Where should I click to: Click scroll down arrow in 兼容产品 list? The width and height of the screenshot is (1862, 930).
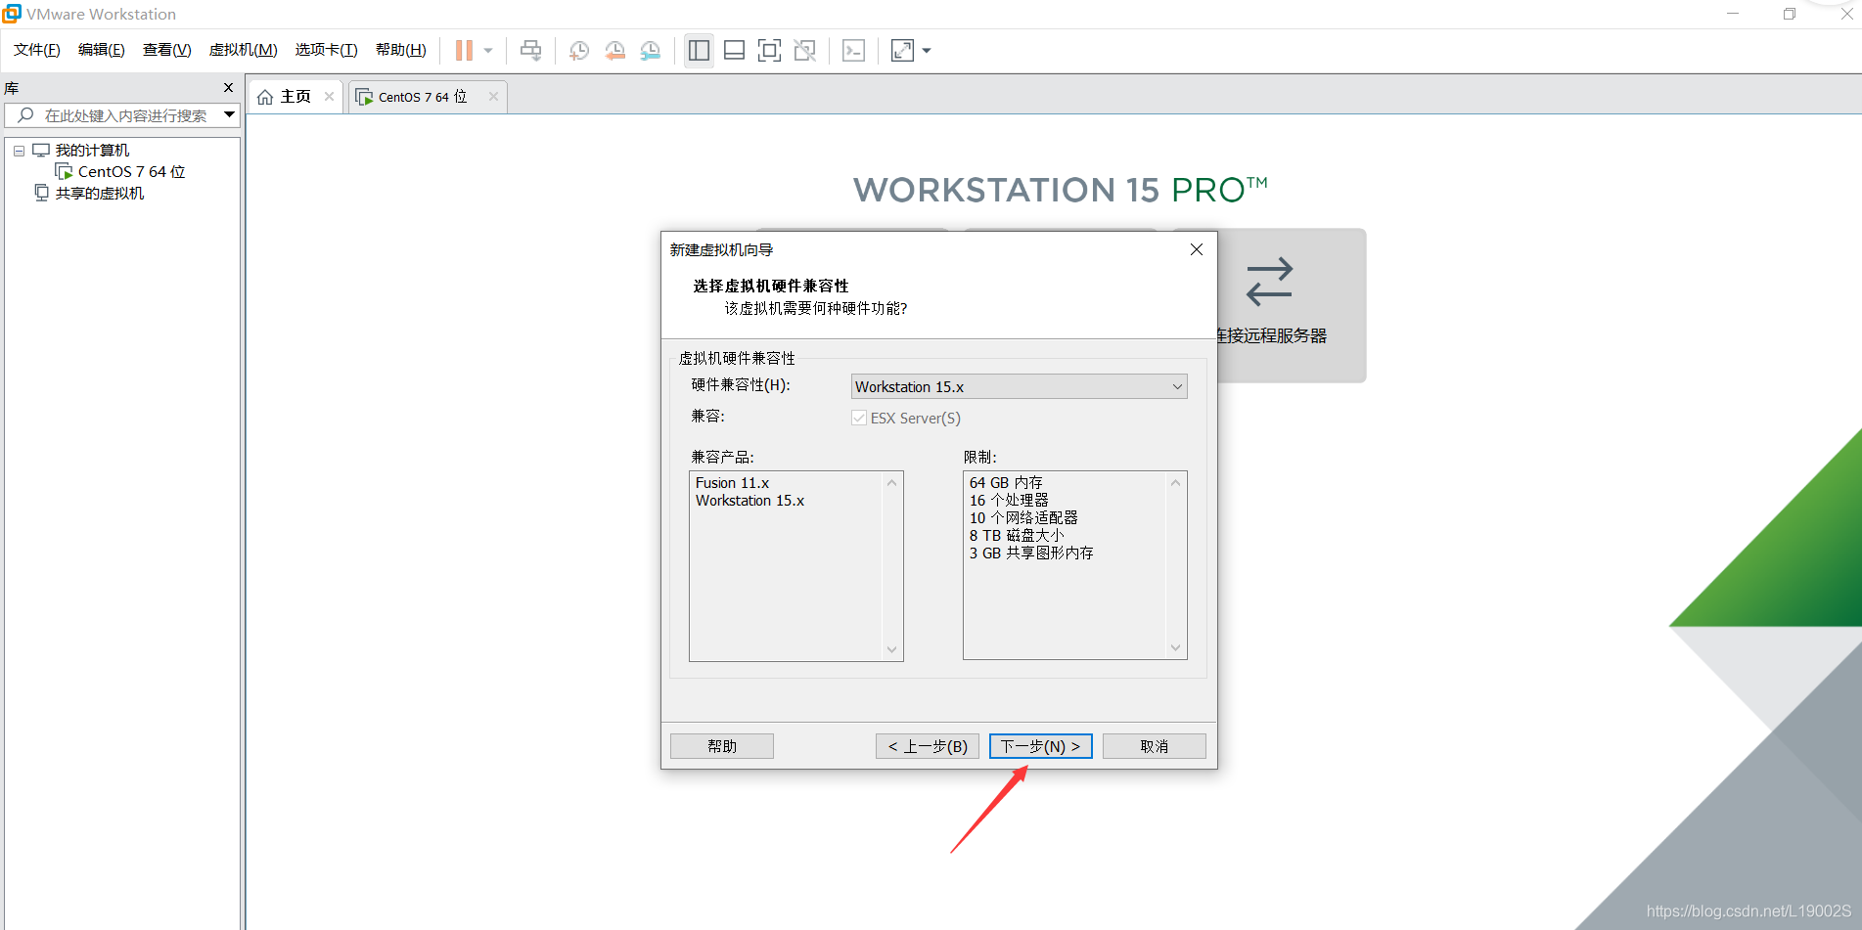(x=891, y=649)
